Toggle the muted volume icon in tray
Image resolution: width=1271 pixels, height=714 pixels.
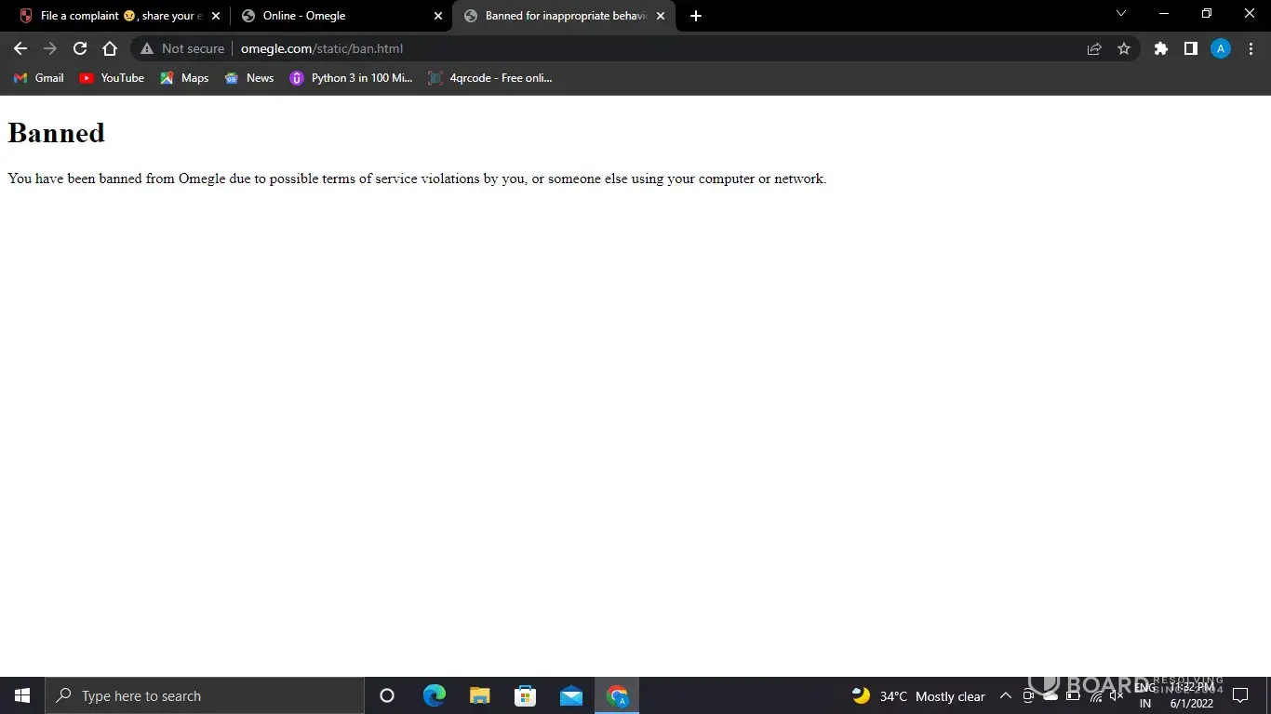[x=1117, y=695]
